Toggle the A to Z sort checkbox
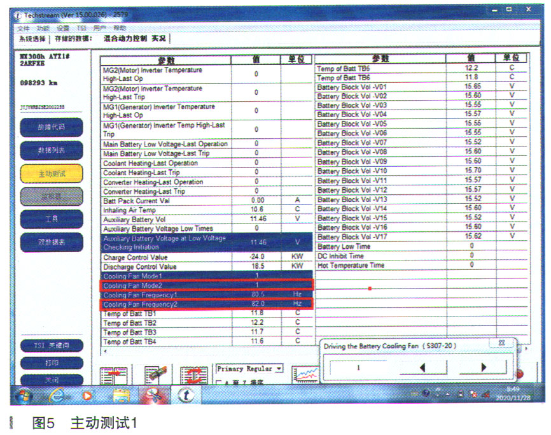 [219, 383]
